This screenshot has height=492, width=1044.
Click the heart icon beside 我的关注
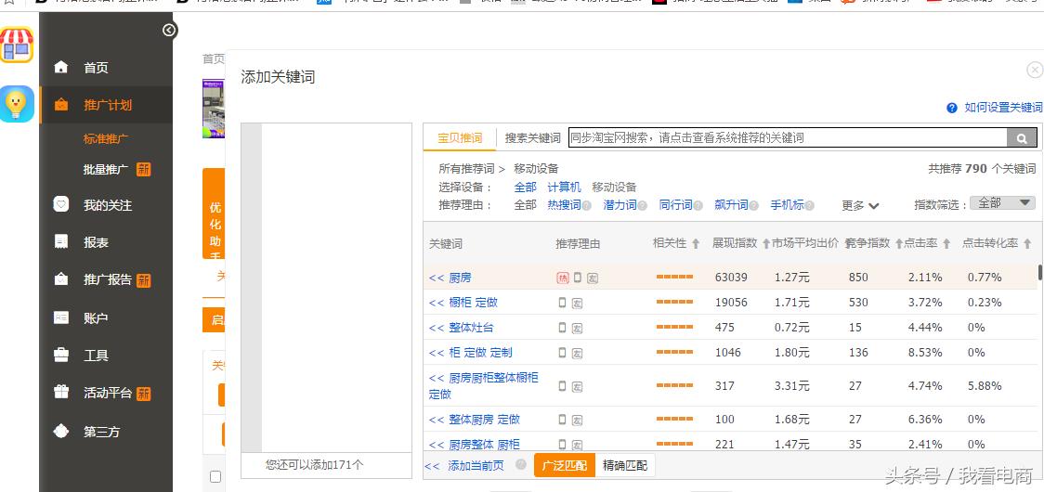pos(61,205)
